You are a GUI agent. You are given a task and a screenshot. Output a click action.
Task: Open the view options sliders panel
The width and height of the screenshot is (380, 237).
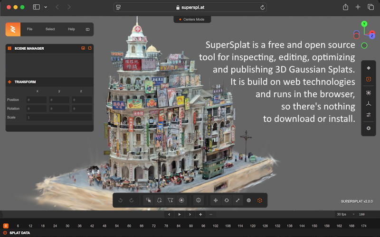(369, 115)
